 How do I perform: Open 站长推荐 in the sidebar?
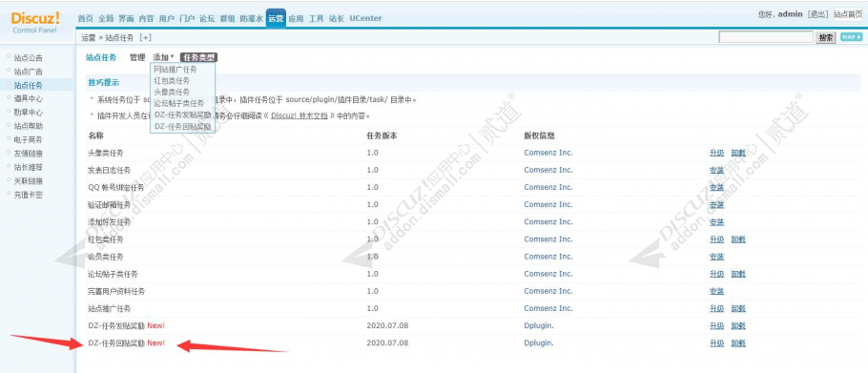pos(29,167)
